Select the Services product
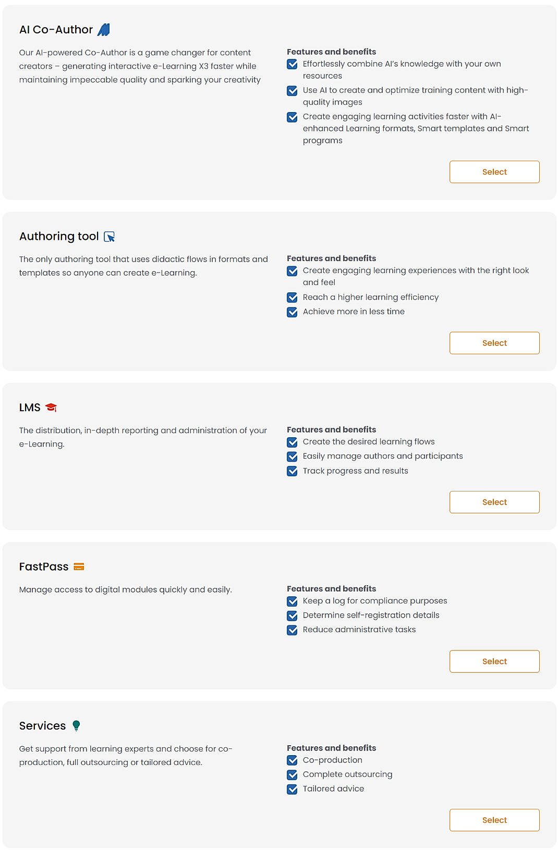This screenshot has width=558, height=851. pos(494,820)
